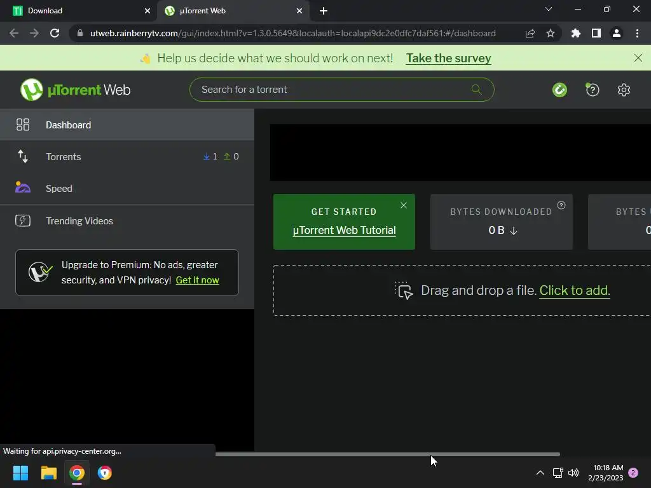Click the uploading torrents count
651x488 pixels.
click(231, 156)
